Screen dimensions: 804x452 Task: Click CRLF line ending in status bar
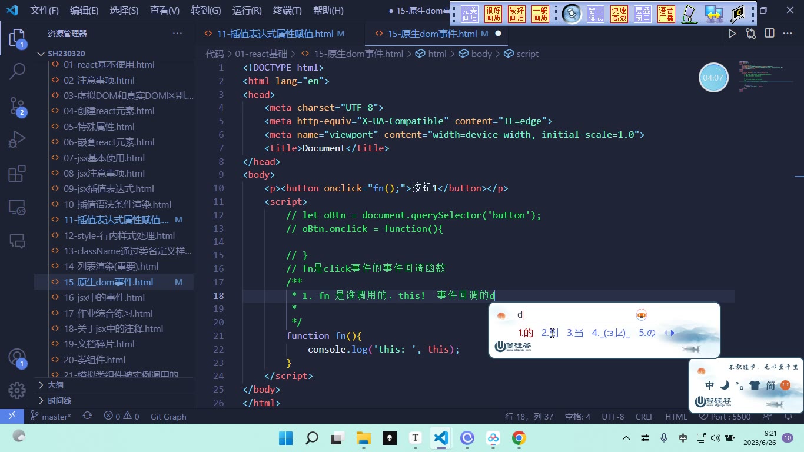644,416
